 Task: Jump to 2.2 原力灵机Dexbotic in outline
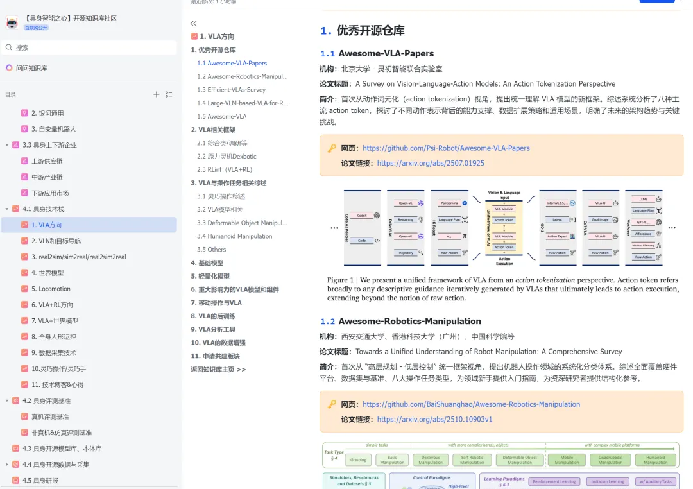pyautogui.click(x=227, y=156)
